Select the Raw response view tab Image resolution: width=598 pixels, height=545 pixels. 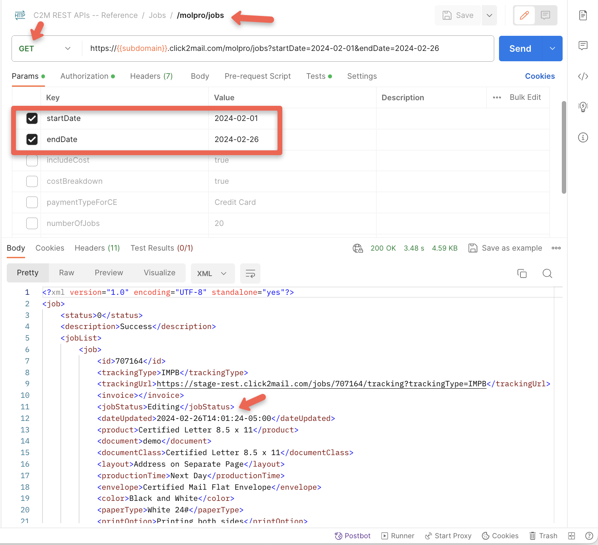pos(66,272)
